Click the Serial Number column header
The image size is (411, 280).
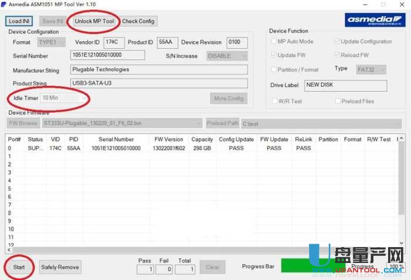click(x=116, y=140)
